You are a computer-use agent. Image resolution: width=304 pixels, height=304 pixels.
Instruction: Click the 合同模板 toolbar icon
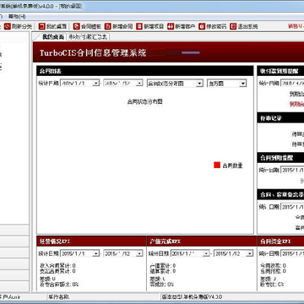point(76,26)
